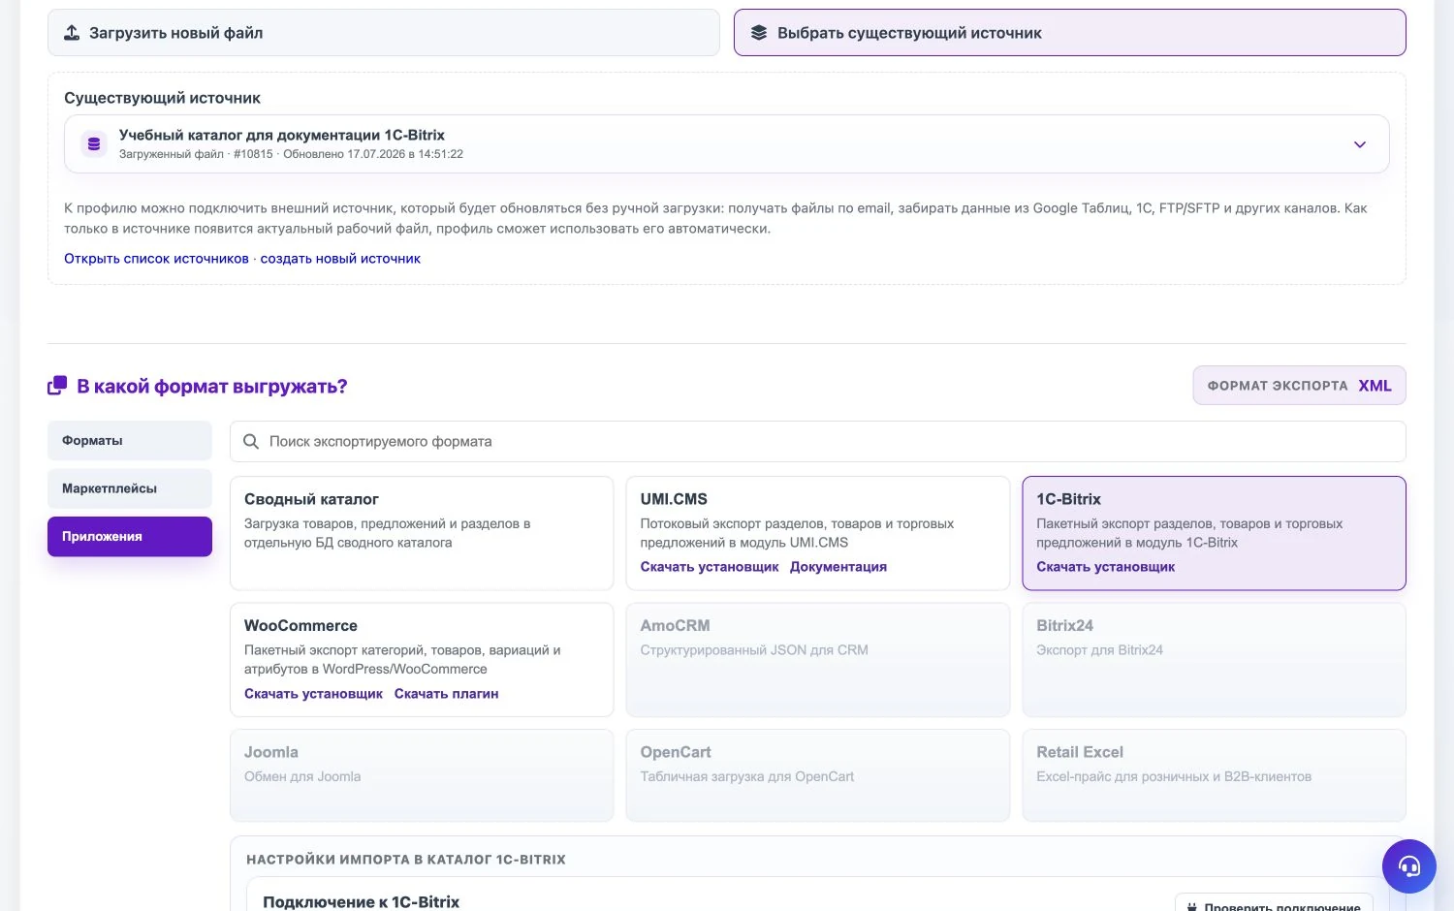
Task: Click Скачать установщик in the 1C-Bitrix card
Action: pos(1106,567)
